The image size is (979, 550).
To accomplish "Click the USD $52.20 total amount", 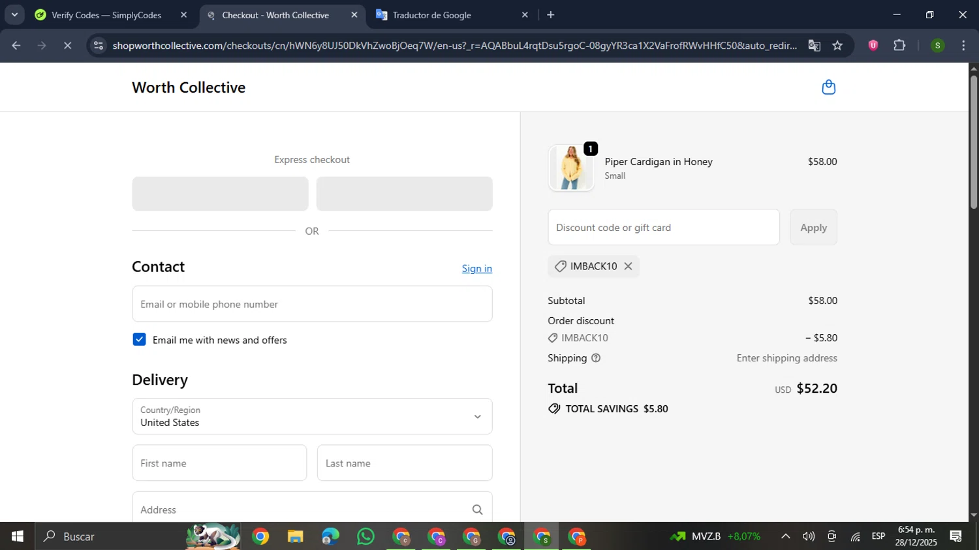I will pyautogui.click(x=805, y=389).
